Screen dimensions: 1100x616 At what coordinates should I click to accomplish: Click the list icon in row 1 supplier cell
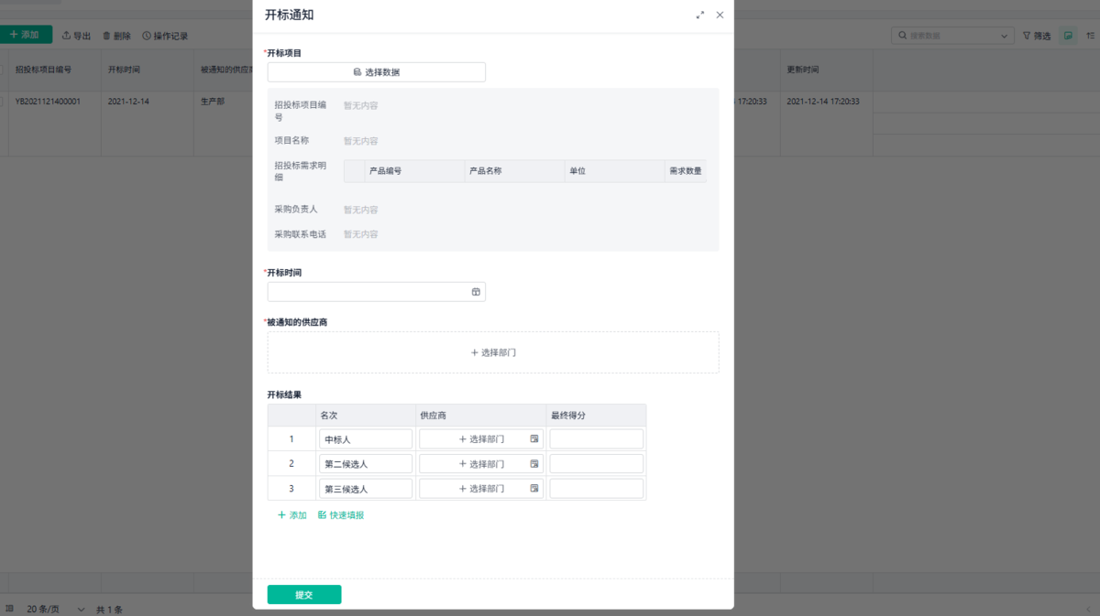pos(534,439)
